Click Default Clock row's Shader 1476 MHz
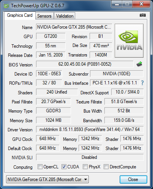This screenshot has height=189, width=153. coord(132,148)
